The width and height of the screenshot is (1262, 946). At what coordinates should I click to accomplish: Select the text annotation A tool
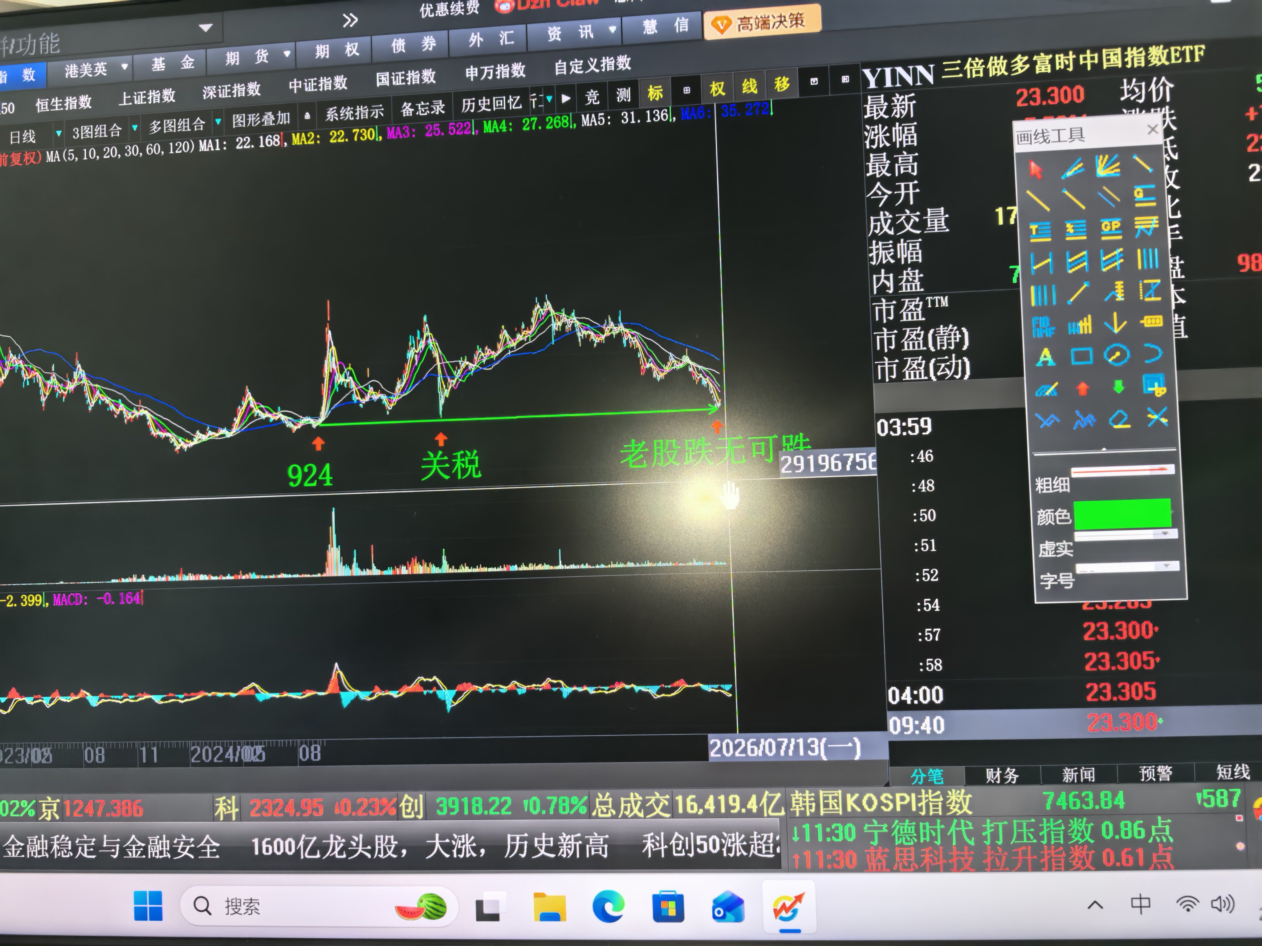pos(1045,357)
